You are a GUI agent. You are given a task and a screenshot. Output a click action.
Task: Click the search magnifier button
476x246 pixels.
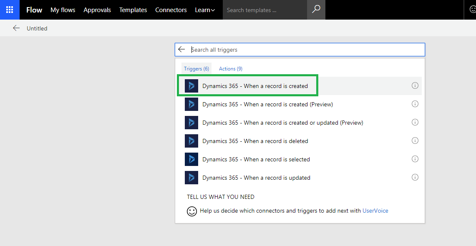[316, 10]
